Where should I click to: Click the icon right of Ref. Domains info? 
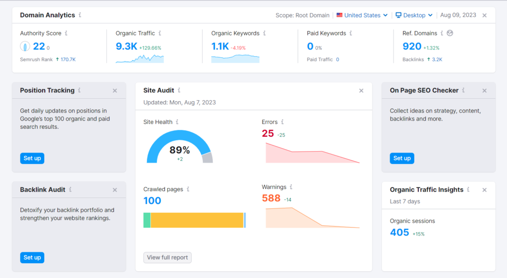[450, 34]
